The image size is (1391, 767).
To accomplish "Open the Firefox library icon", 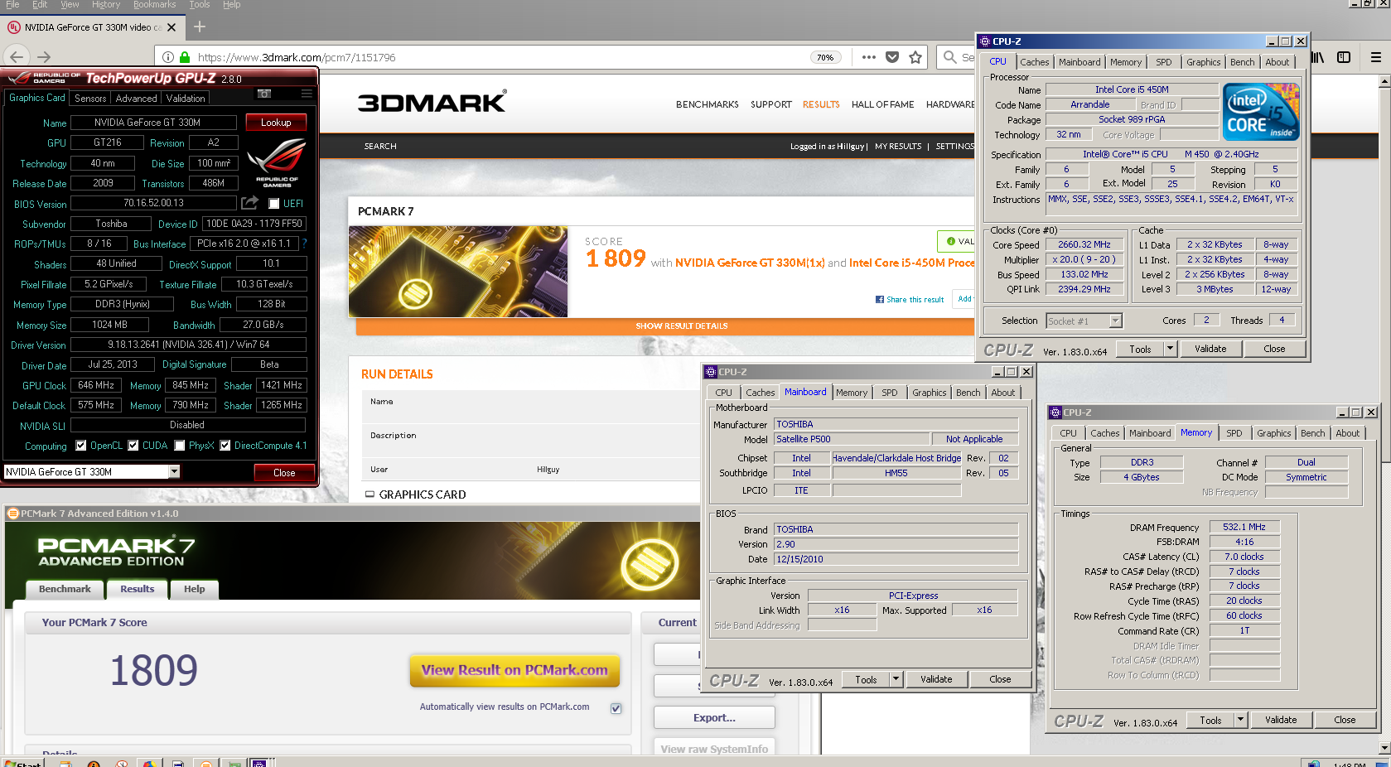I will (x=1318, y=57).
